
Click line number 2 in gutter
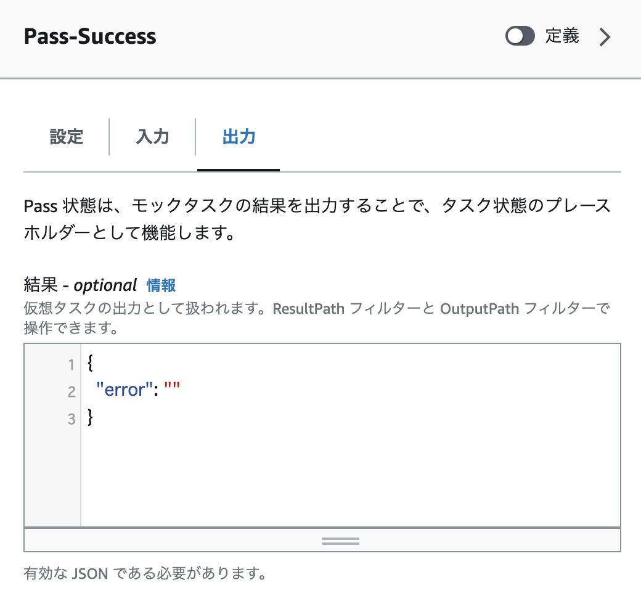71,392
